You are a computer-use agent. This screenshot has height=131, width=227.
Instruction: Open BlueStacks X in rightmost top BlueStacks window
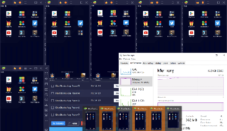tap(204, 23)
